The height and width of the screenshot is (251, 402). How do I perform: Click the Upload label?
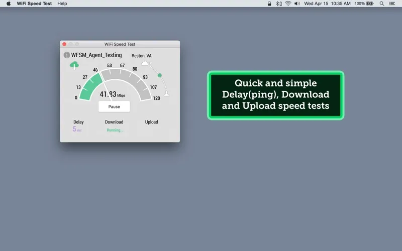tap(152, 122)
